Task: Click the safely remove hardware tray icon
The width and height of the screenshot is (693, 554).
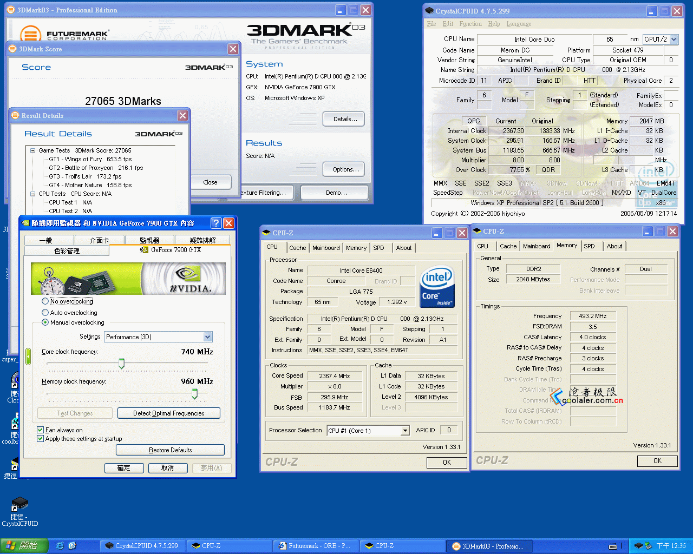Action: (x=648, y=546)
